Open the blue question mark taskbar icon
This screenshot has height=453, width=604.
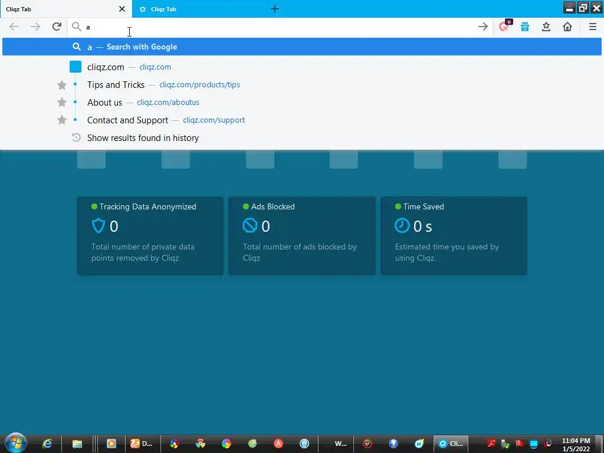click(393, 444)
